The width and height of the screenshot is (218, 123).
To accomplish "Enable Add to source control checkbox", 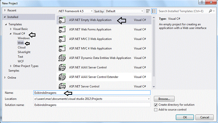I will pos(156,110).
